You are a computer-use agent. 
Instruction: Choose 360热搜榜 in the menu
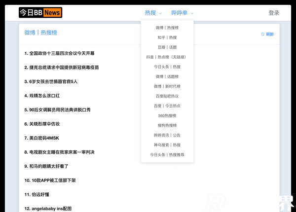(167, 115)
